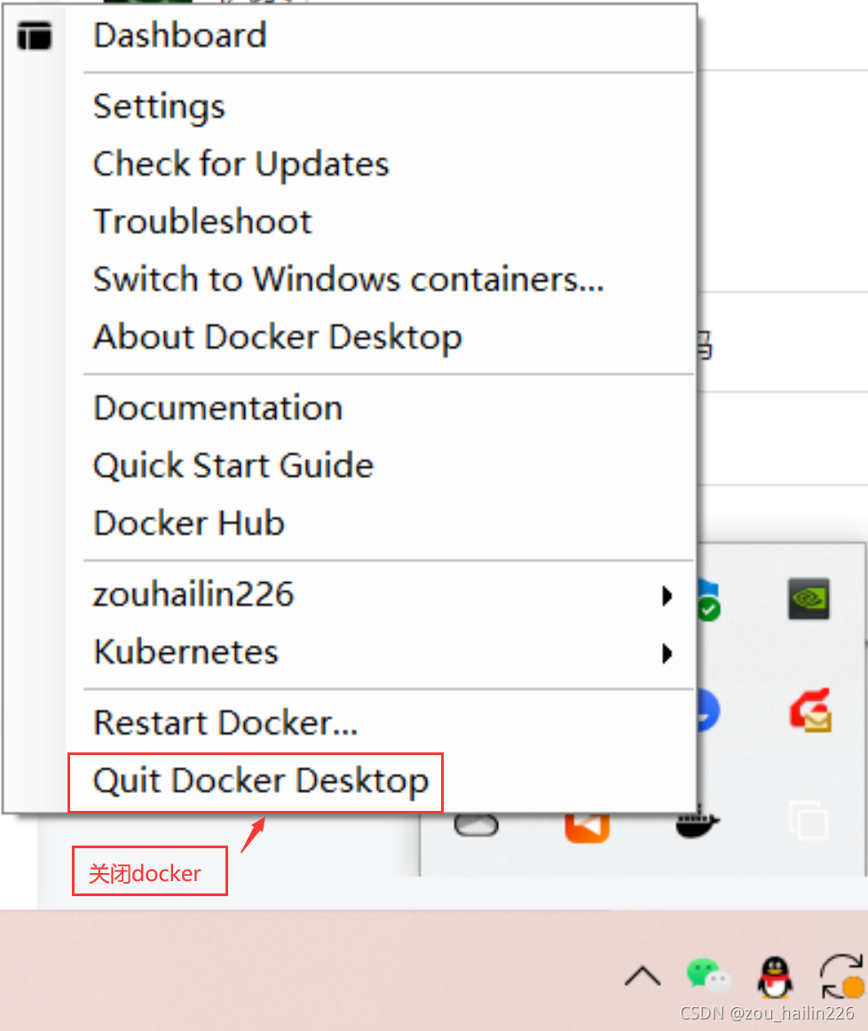This screenshot has width=868, height=1031.
Task: Click the red mail tray icon
Action: point(809,710)
